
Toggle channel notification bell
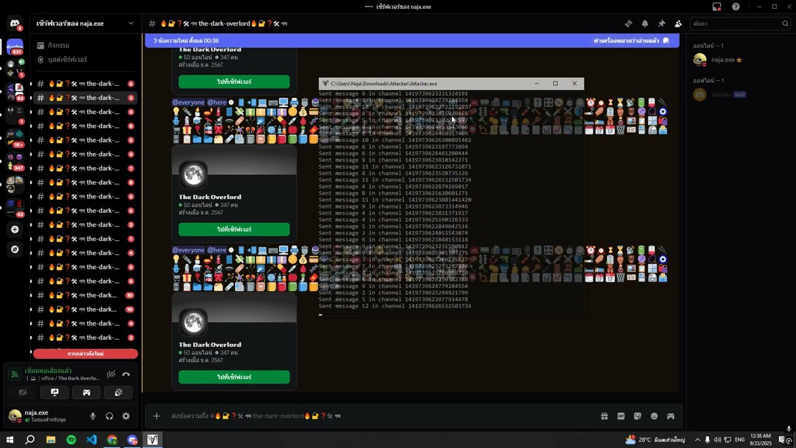tap(645, 24)
